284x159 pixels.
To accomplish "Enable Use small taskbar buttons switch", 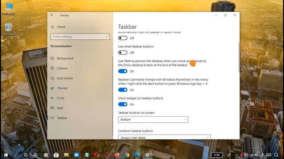I will pos(122,53).
